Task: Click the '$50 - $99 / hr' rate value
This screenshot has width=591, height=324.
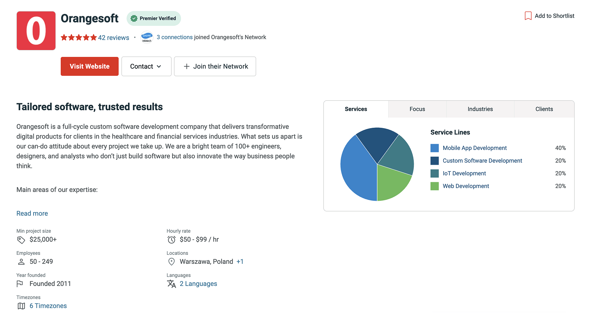Action: point(199,240)
